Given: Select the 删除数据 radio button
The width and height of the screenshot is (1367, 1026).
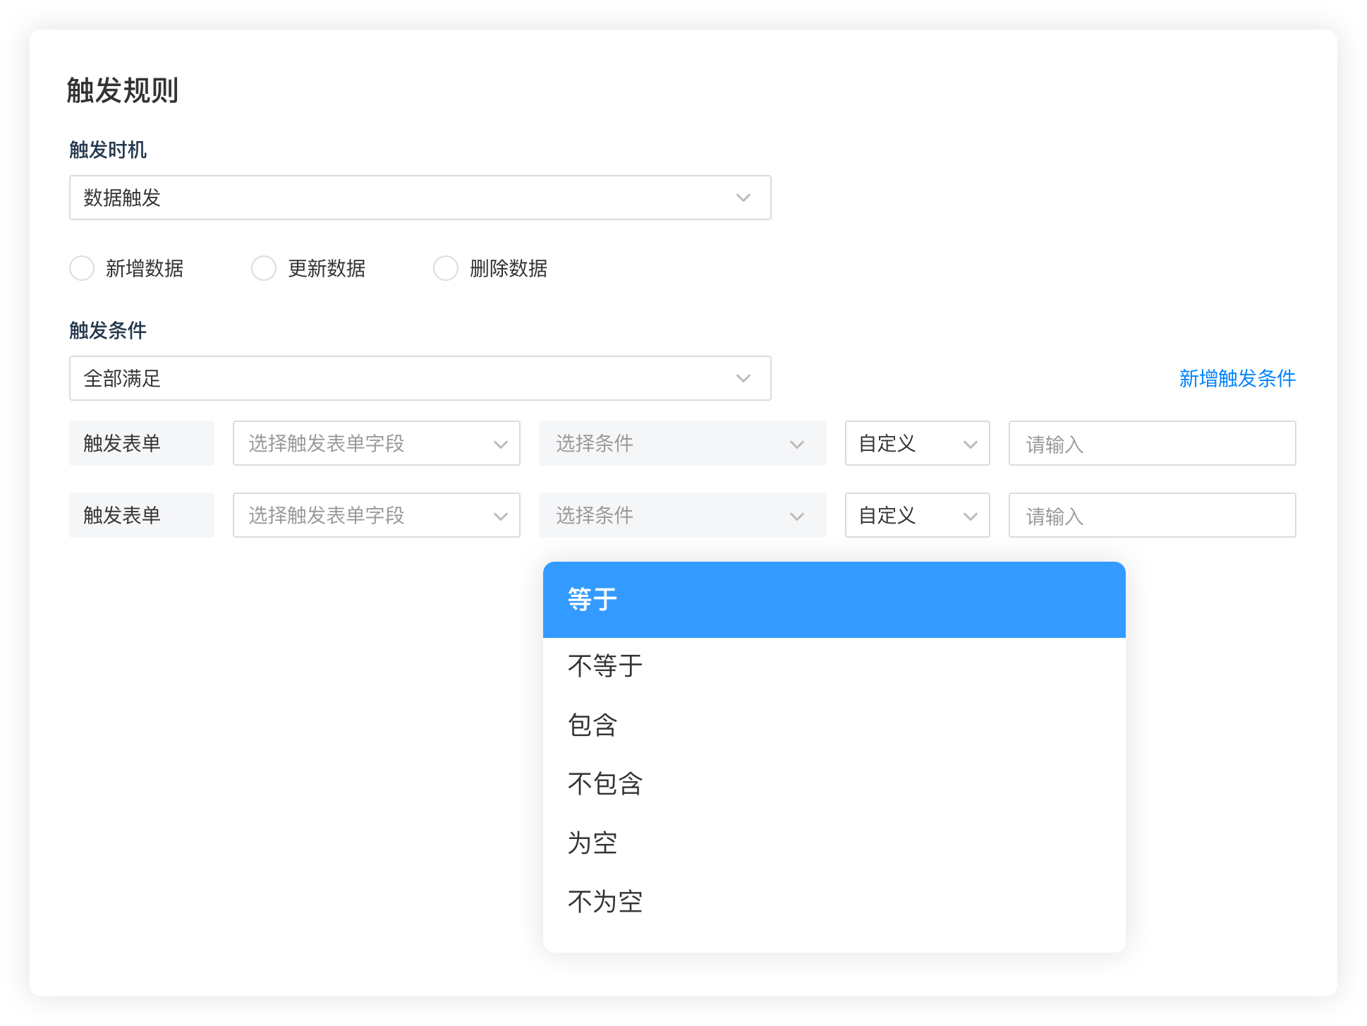Looking at the screenshot, I should (446, 268).
